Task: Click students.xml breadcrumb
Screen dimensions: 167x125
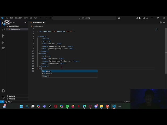Action: [38, 26]
